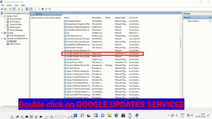
Task: Open the Chat icon on taskbar
Action: pyautogui.click(x=103, y=115)
